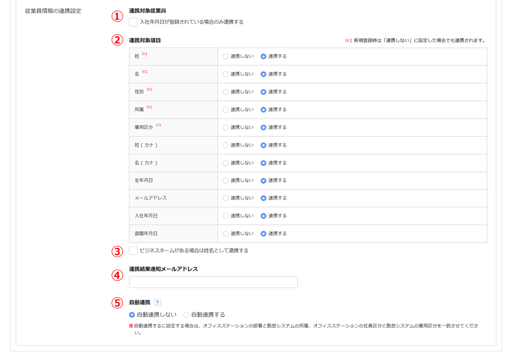Viewport: 512px width, 354px height.
Task: Choose 連携する for 姓(カナ)
Action: [x=263, y=145]
